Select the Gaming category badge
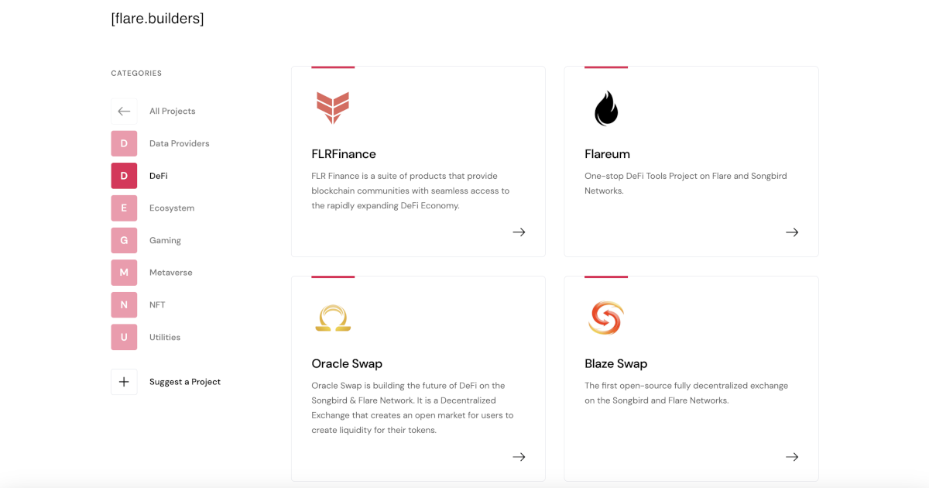Viewport: 929px width, 488px height. pos(124,240)
